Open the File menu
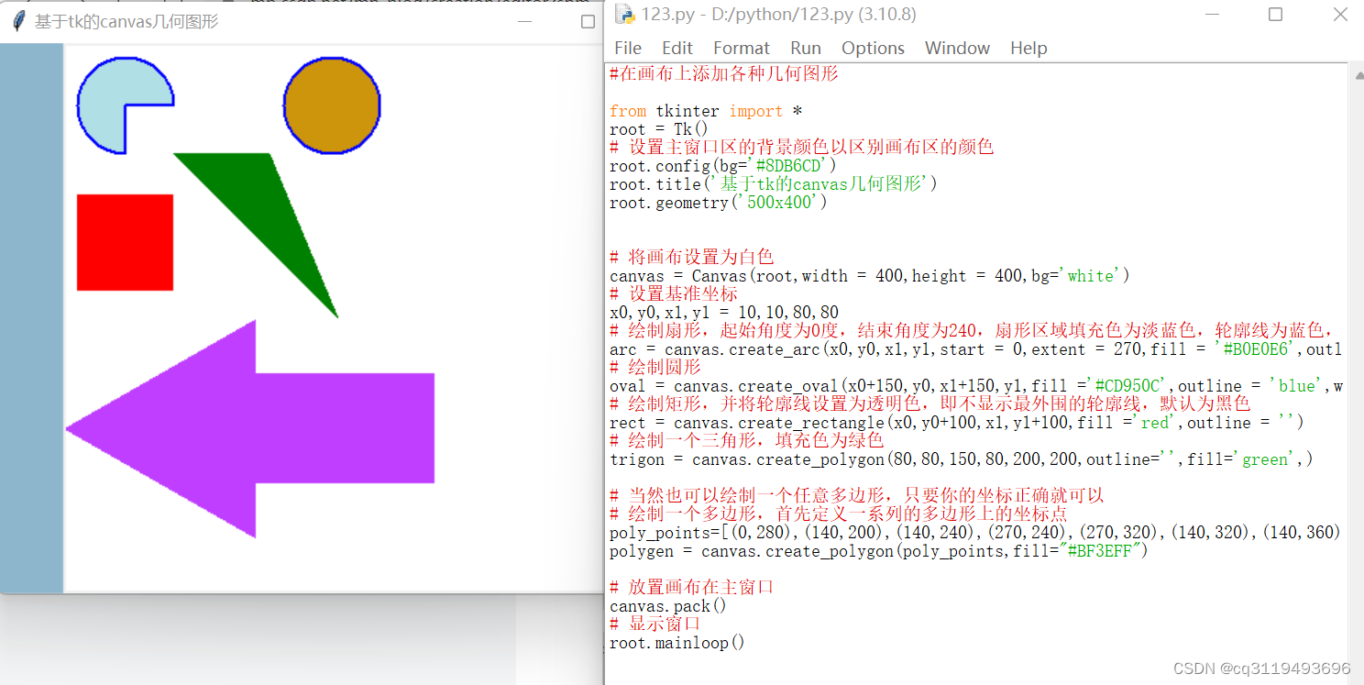The image size is (1364, 685). [627, 48]
